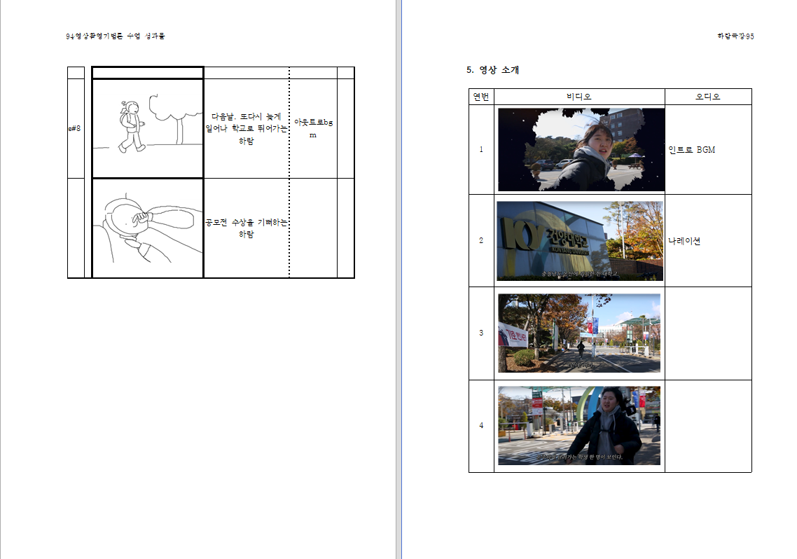This screenshot has height=559, width=797.
Task: Click the lower storyboard sketch of lying person
Action: 147,228
